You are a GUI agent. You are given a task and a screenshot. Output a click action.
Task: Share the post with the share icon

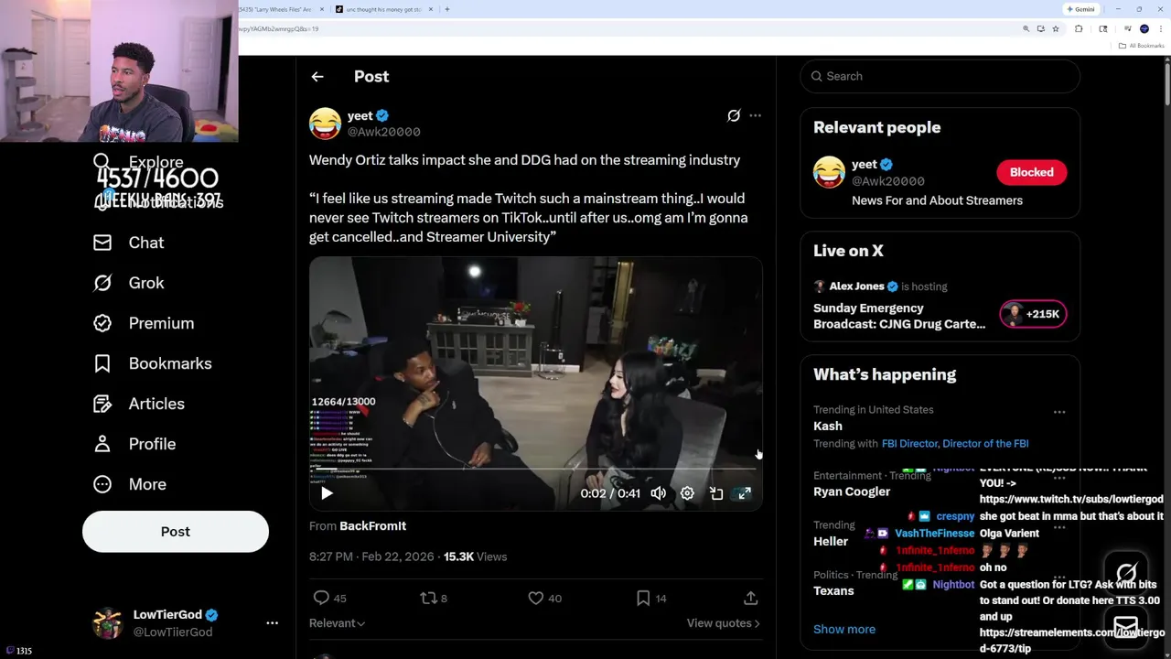point(750,598)
